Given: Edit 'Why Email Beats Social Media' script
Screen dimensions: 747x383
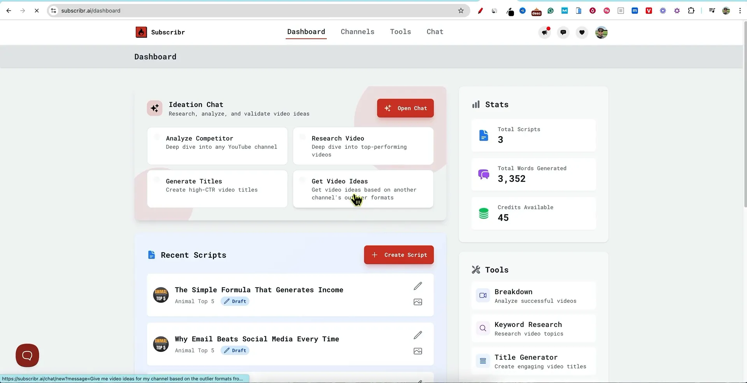Looking at the screenshot, I should (x=418, y=335).
